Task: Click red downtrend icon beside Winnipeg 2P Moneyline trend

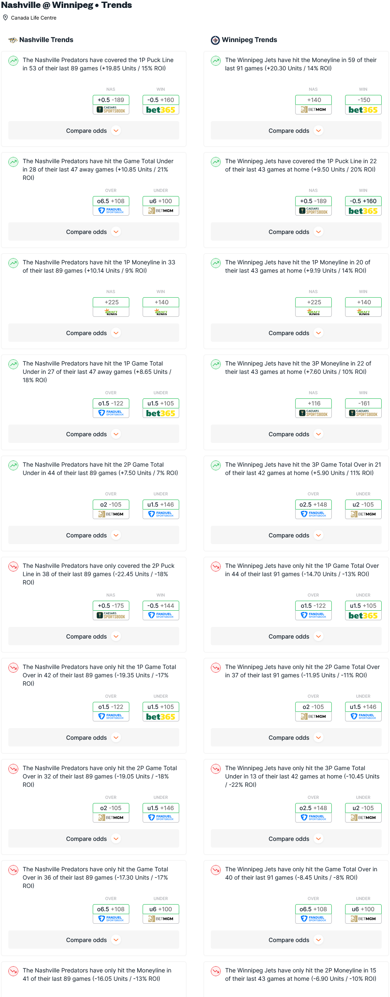Action: click(216, 971)
